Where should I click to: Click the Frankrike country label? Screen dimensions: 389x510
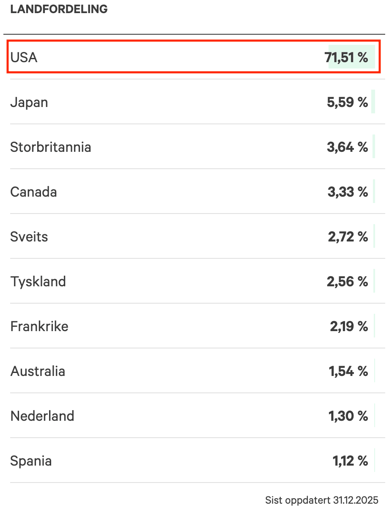[39, 326]
